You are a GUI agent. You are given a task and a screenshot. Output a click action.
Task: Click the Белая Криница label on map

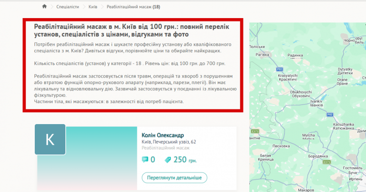click(x=265, y=158)
